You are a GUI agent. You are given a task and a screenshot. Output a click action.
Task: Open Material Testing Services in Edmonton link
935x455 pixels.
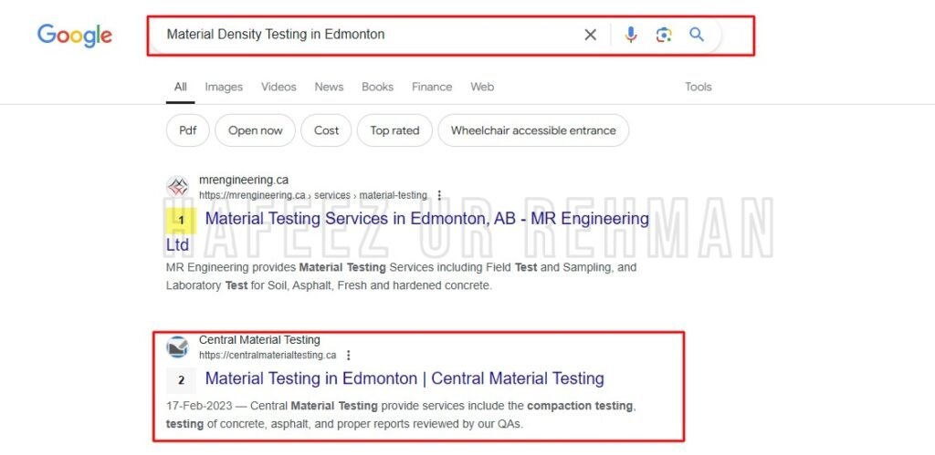[x=407, y=231]
